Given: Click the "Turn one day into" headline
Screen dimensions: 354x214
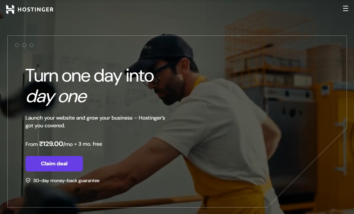Looking at the screenshot, I should click(x=89, y=76).
